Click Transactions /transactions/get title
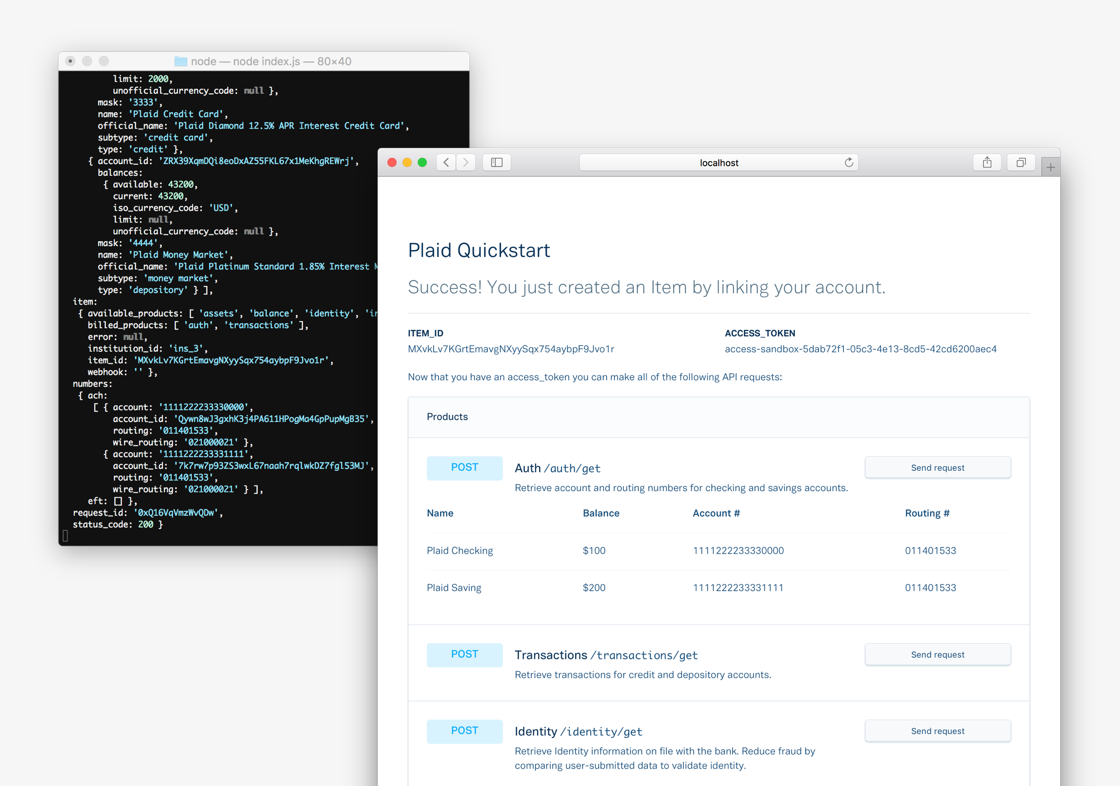The width and height of the screenshot is (1120, 786). (x=606, y=655)
